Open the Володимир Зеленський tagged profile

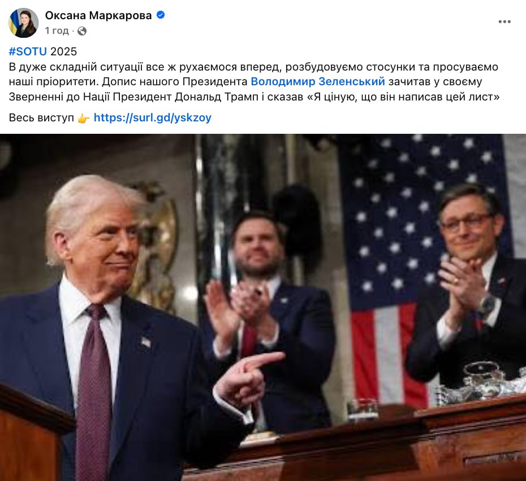click(318, 81)
